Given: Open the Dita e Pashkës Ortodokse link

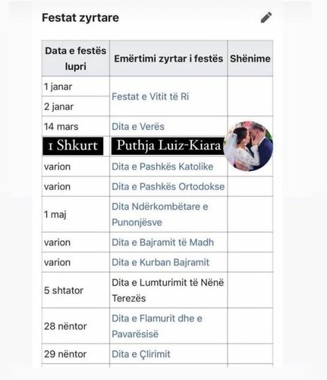Looking at the screenshot, I should pos(168,186).
